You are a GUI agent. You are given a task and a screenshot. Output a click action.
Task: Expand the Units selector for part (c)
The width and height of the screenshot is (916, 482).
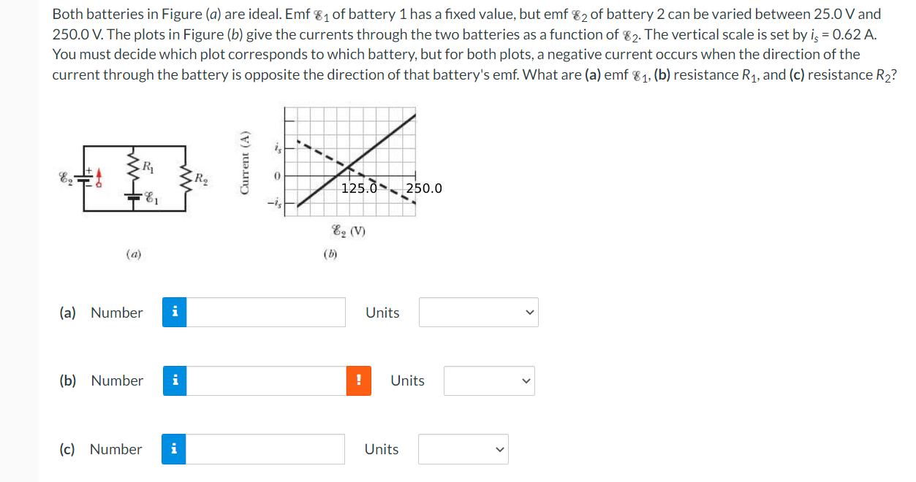(463, 449)
